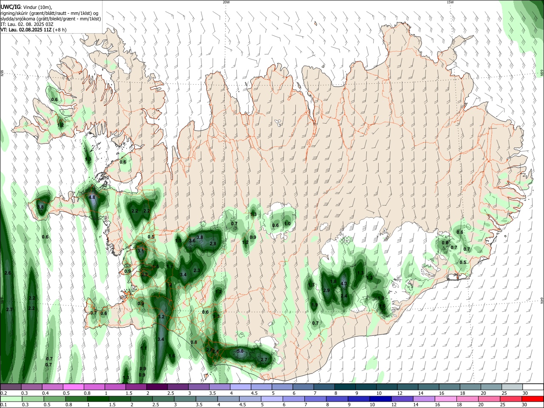Click the 2.3 precipitation value on the map
The width and height of the screenshot is (544, 408).
coord(197,270)
